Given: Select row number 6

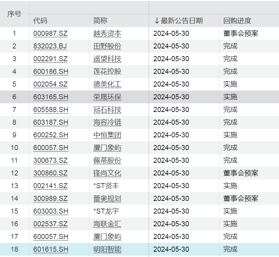Looking at the screenshot, I should coord(14,97).
